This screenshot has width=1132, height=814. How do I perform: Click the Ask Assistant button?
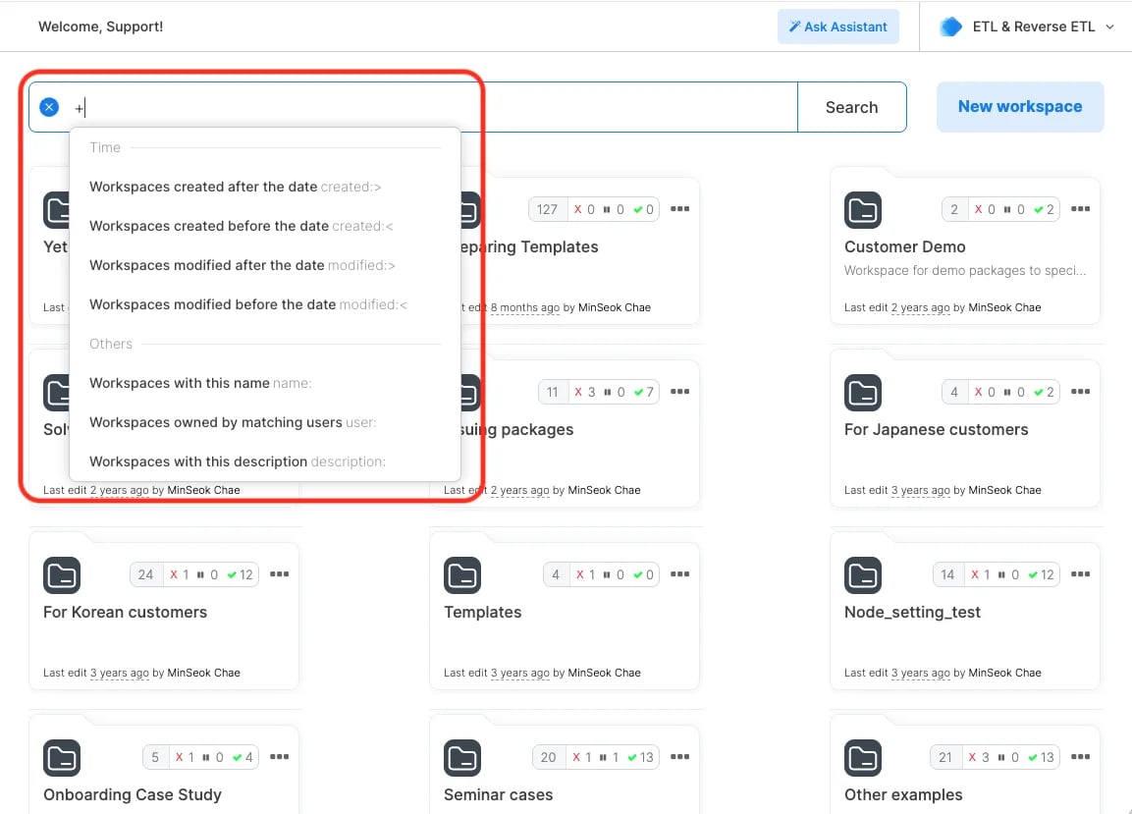[837, 27]
